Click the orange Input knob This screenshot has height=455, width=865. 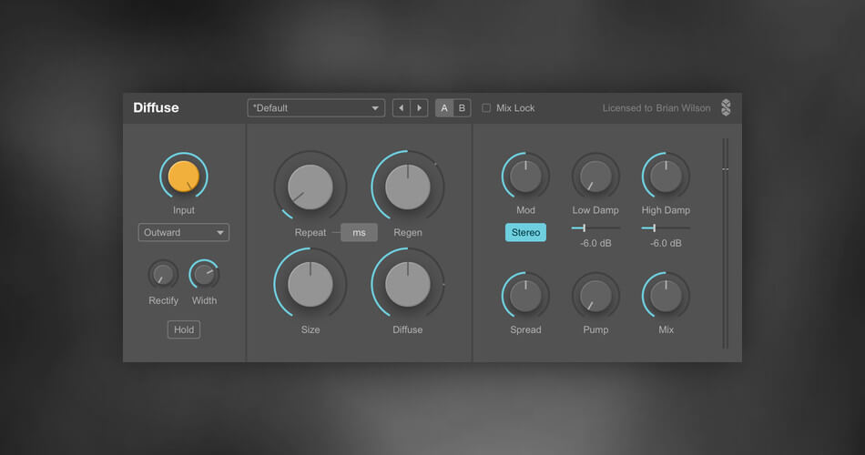pos(183,176)
